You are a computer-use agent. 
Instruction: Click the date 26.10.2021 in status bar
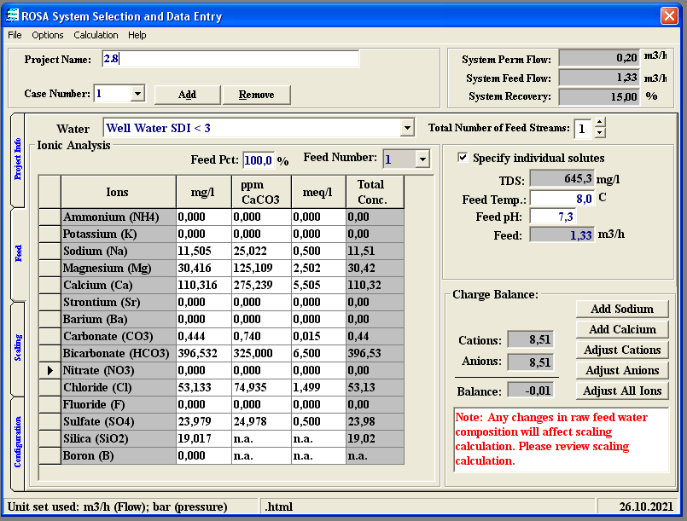click(x=646, y=507)
